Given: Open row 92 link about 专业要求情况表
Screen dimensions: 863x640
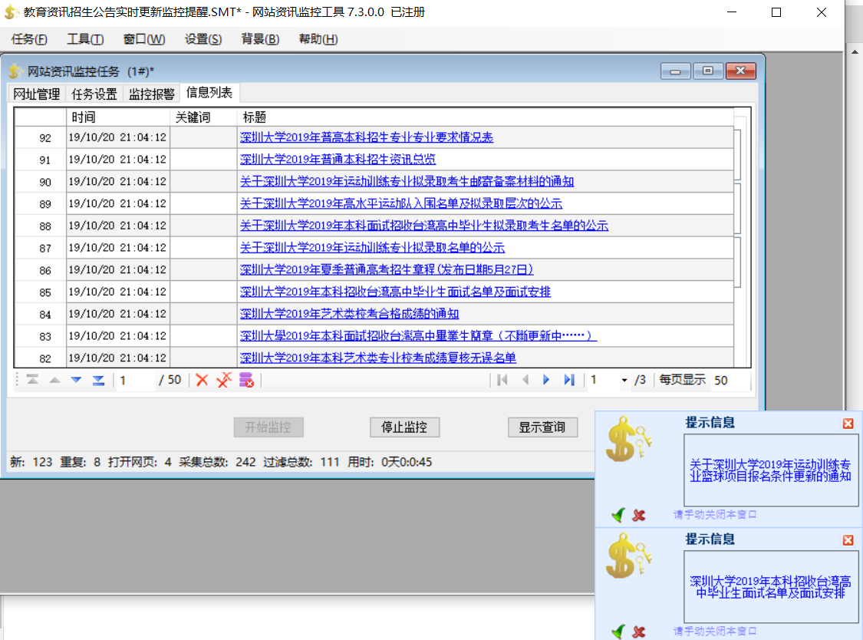Looking at the screenshot, I should point(367,137).
